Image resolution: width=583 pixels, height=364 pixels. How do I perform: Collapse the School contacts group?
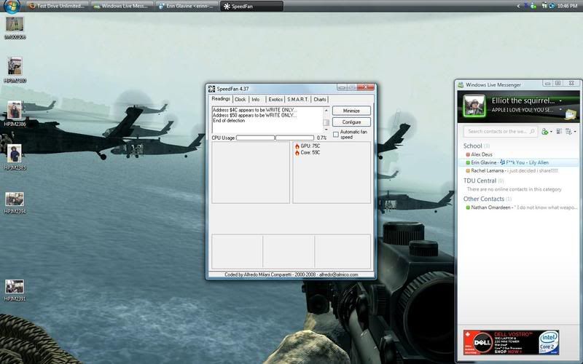(473, 146)
